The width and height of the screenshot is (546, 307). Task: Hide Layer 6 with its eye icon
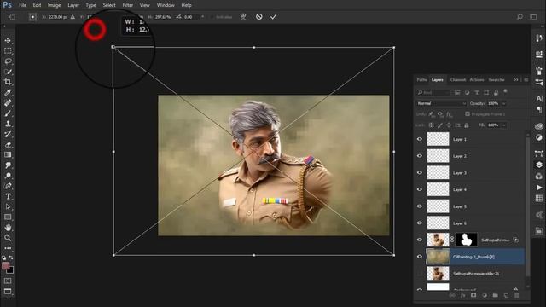[420, 223]
